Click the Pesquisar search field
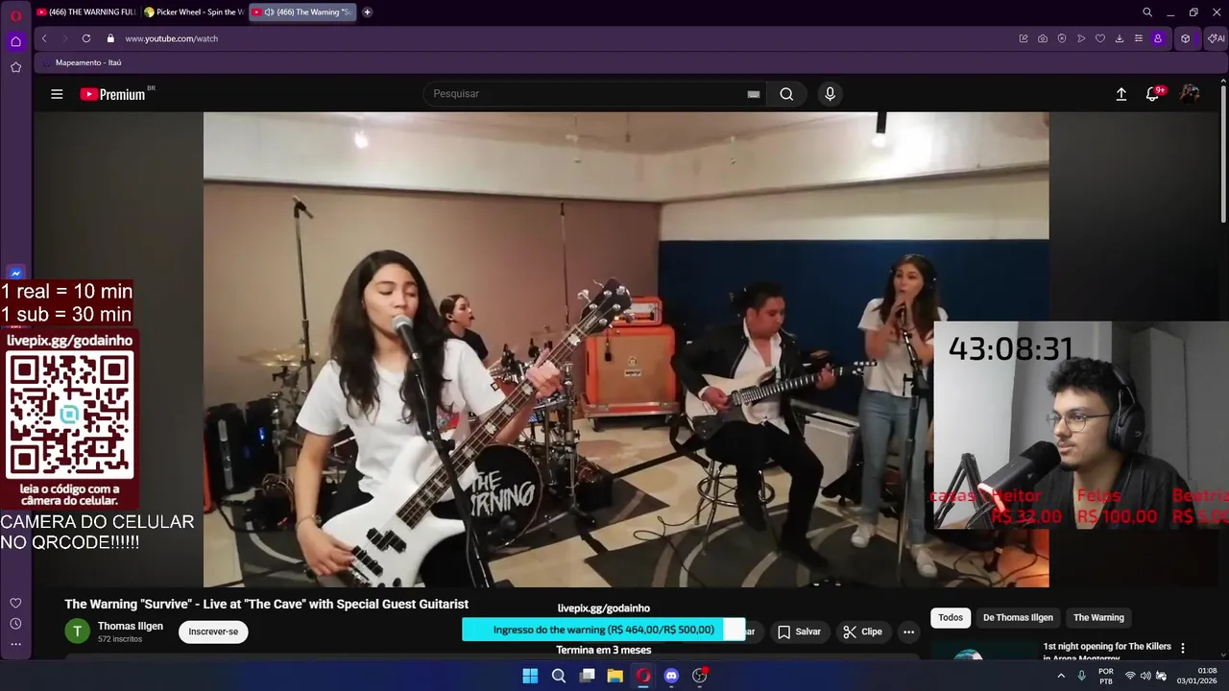The image size is (1229, 691). point(586,94)
